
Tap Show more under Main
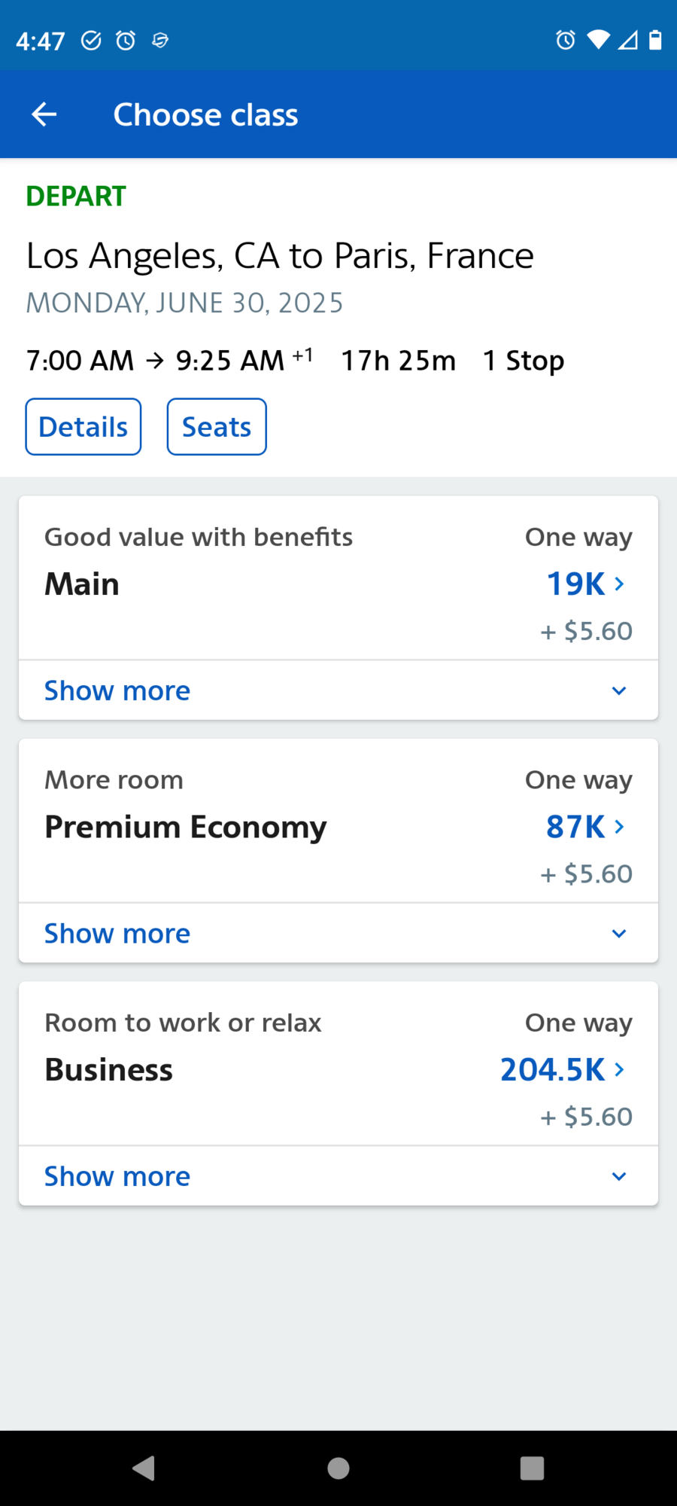[117, 691]
